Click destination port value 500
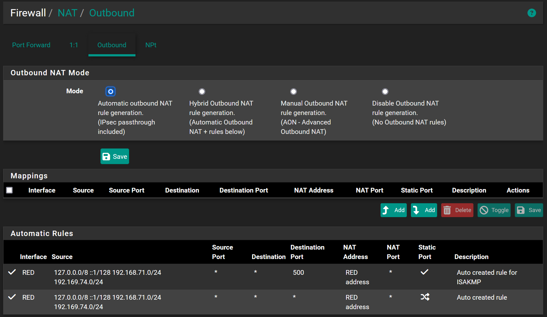This screenshot has height=317, width=547. (x=298, y=273)
